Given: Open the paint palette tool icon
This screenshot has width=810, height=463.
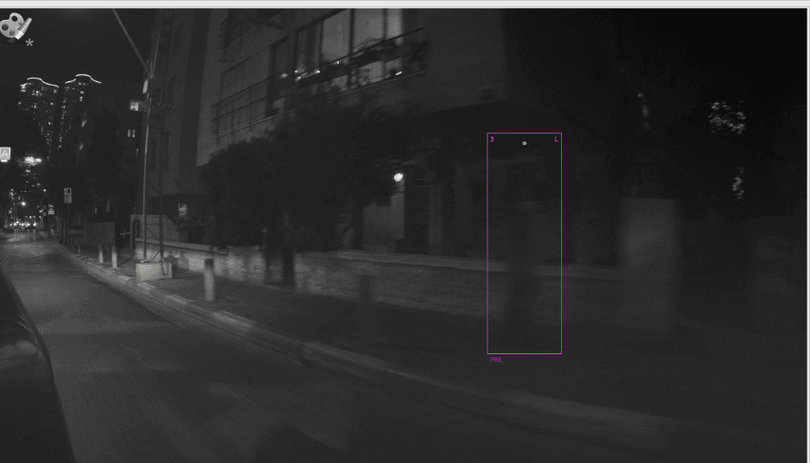Looking at the screenshot, I should (x=16, y=27).
